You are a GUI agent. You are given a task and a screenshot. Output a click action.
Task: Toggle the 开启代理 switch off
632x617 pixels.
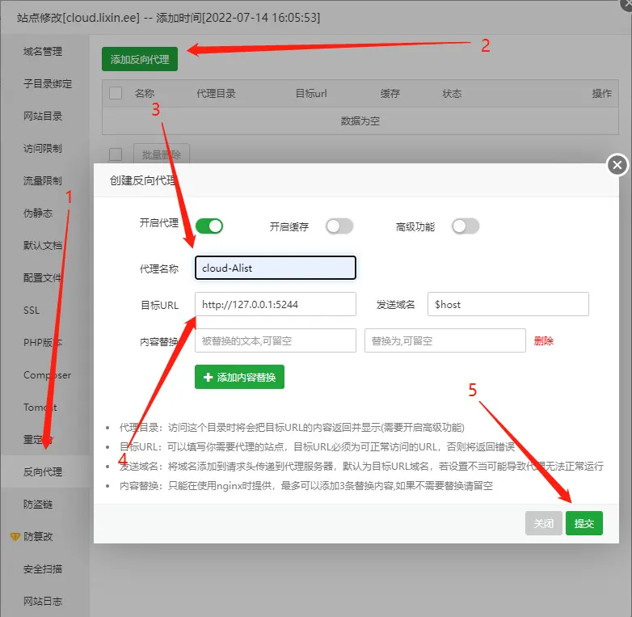[x=209, y=226]
